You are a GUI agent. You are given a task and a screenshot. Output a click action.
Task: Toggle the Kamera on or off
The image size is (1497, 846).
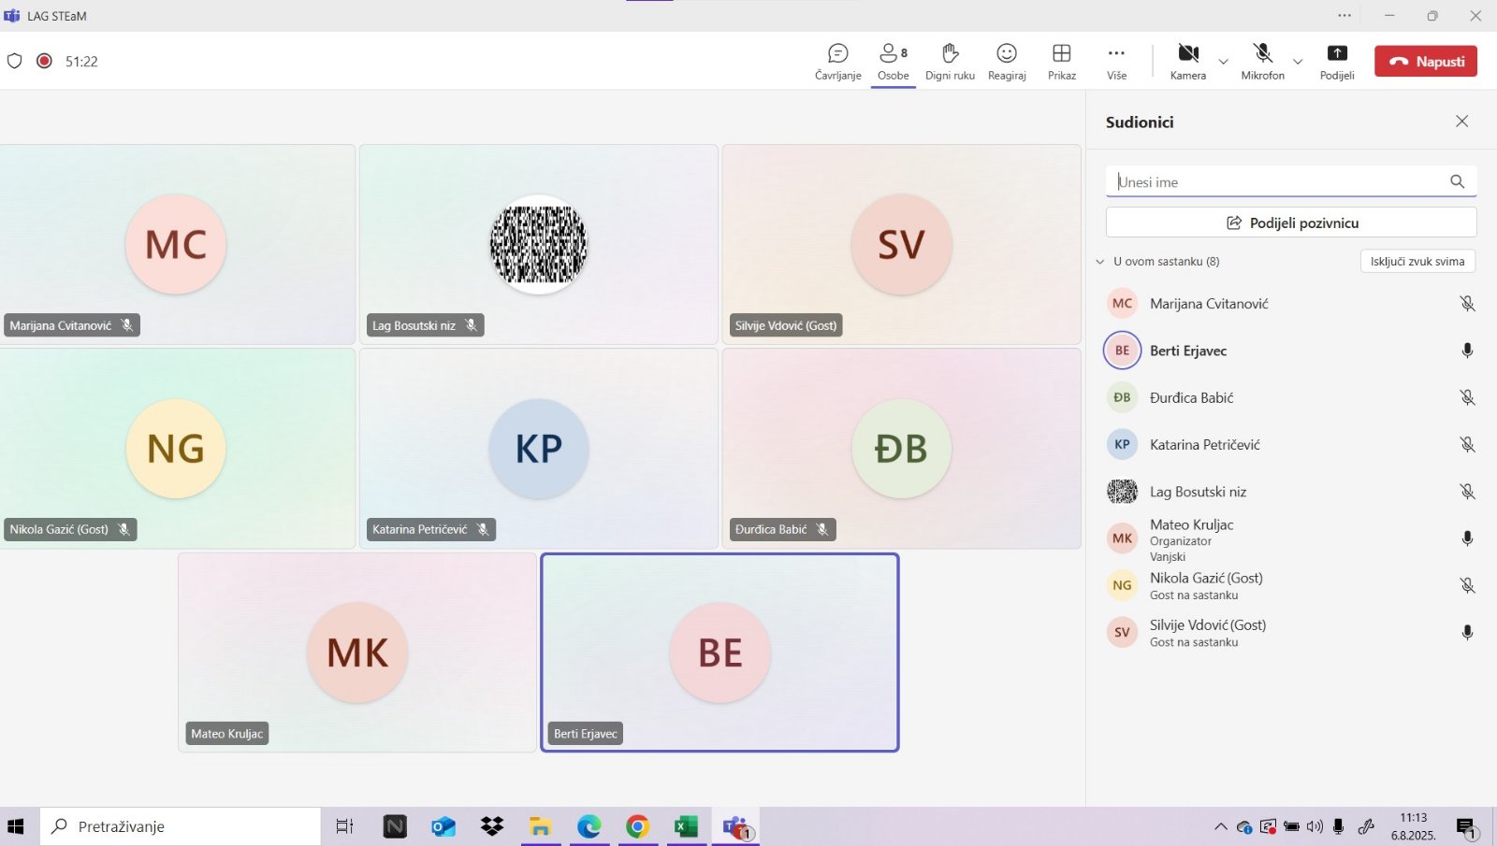pos(1187,62)
